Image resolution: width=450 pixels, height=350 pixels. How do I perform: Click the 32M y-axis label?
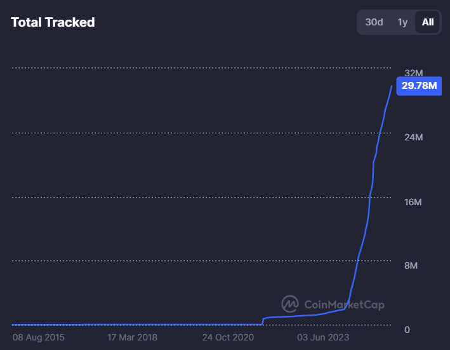coord(414,74)
